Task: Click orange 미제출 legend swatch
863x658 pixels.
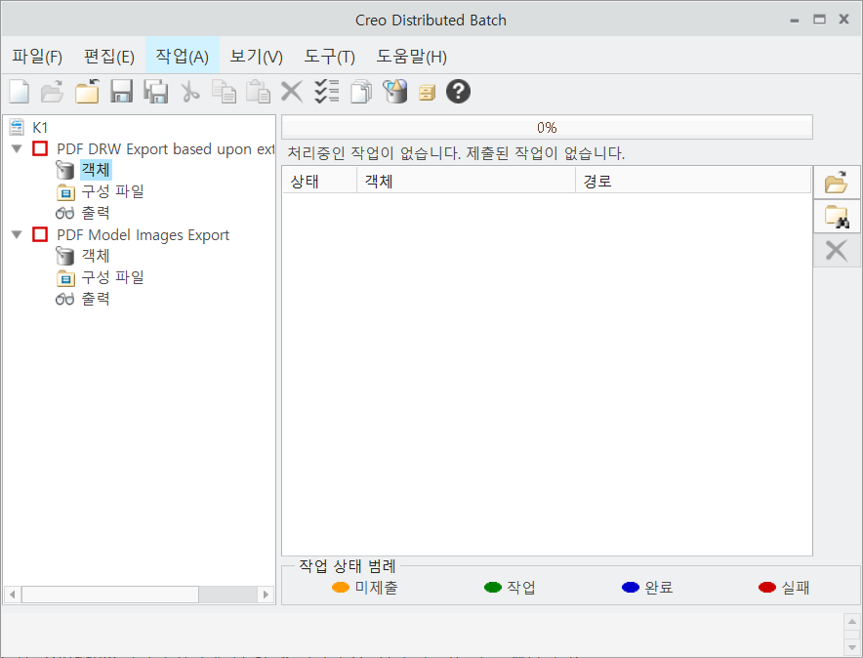Action: coord(341,588)
